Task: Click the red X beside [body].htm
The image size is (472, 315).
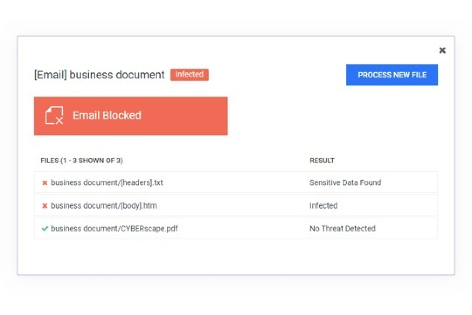Action: point(45,206)
